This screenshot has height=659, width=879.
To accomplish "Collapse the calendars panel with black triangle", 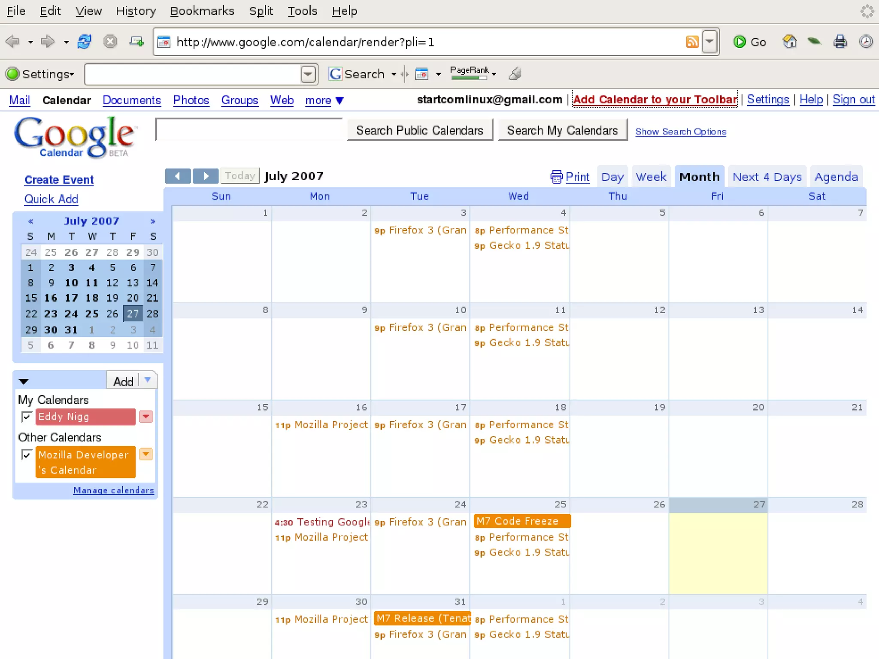I will click(24, 381).
